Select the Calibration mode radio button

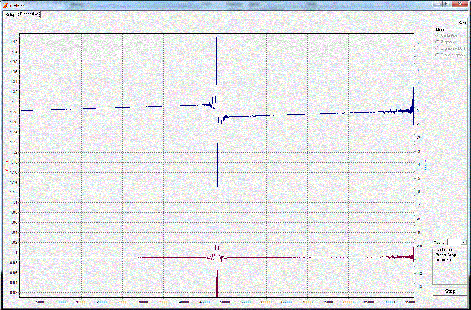437,35
